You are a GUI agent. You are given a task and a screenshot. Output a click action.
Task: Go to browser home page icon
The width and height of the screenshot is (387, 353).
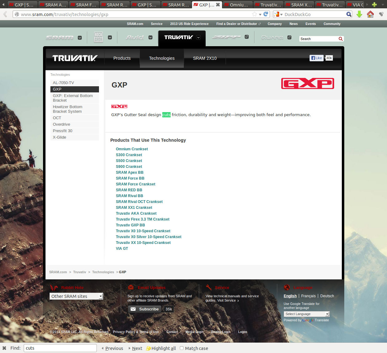pyautogui.click(x=370, y=14)
